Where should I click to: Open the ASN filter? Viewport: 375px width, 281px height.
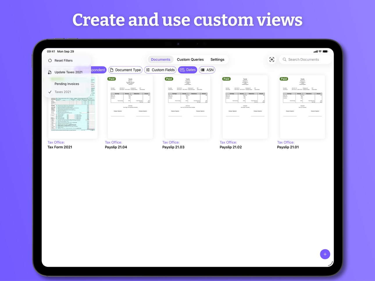207,70
